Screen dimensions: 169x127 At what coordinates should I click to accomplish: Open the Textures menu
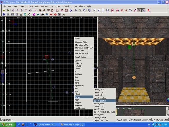tap(45, 6)
